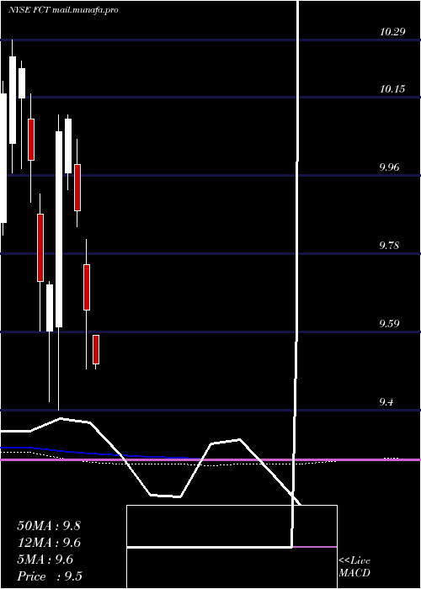The height and width of the screenshot is (589, 421).
Task: Select the 10.15 price axis label
Action: pyautogui.click(x=392, y=89)
